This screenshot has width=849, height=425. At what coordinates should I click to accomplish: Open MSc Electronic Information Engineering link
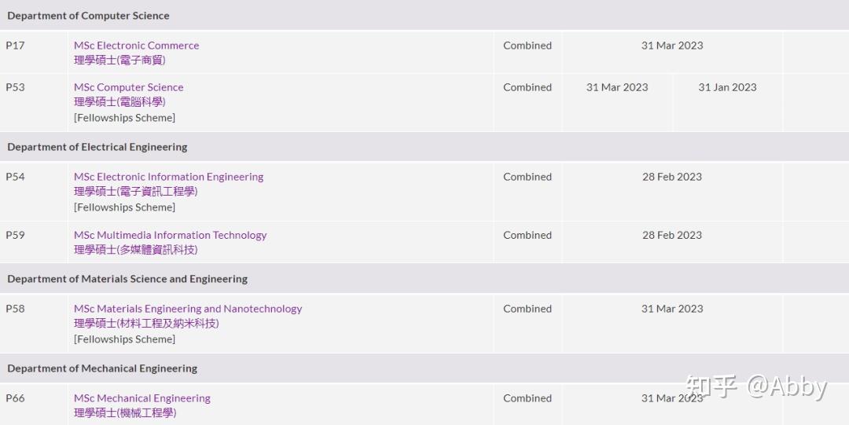(x=168, y=177)
